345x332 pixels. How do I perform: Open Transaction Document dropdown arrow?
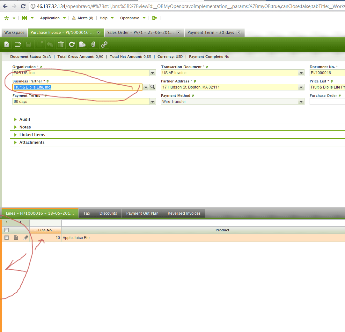click(301, 73)
